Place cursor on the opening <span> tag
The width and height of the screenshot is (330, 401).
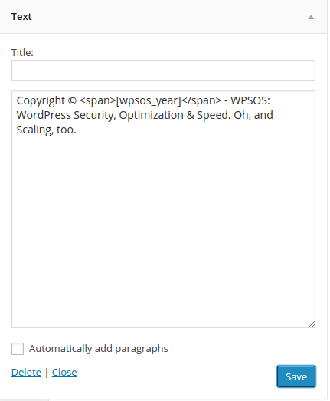point(98,100)
